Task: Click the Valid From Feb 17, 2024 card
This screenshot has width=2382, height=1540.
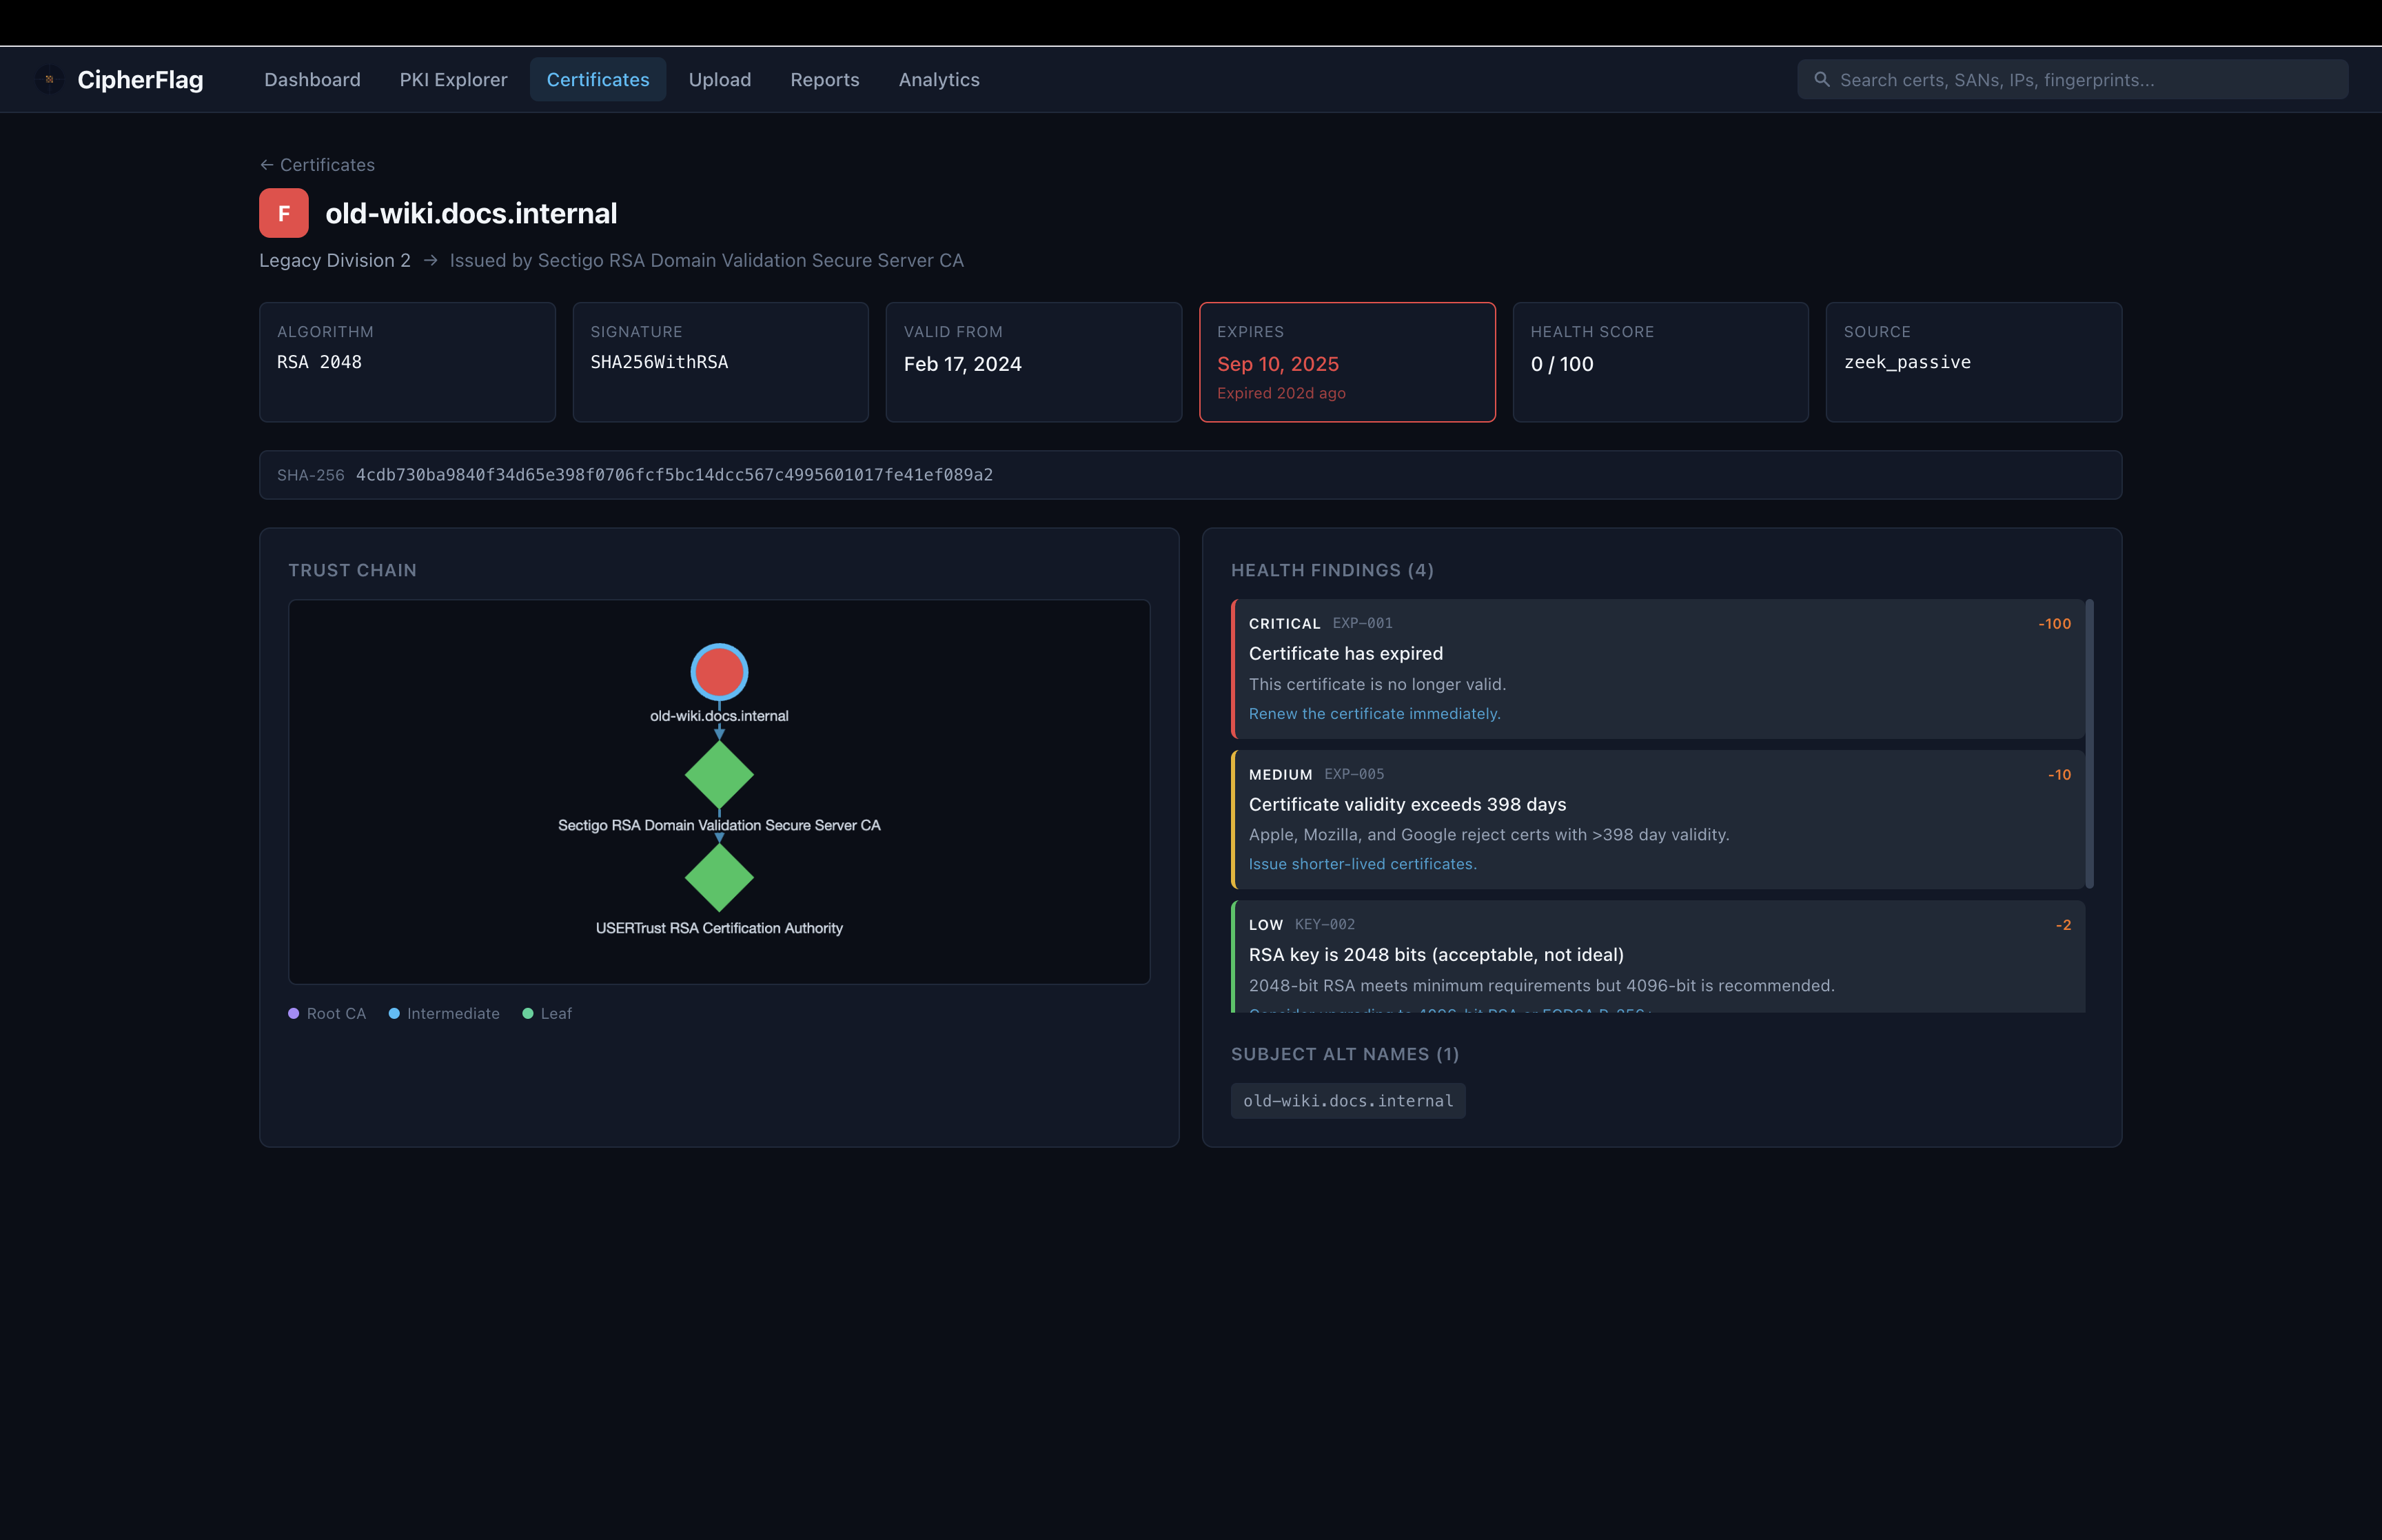Action: tap(1034, 362)
